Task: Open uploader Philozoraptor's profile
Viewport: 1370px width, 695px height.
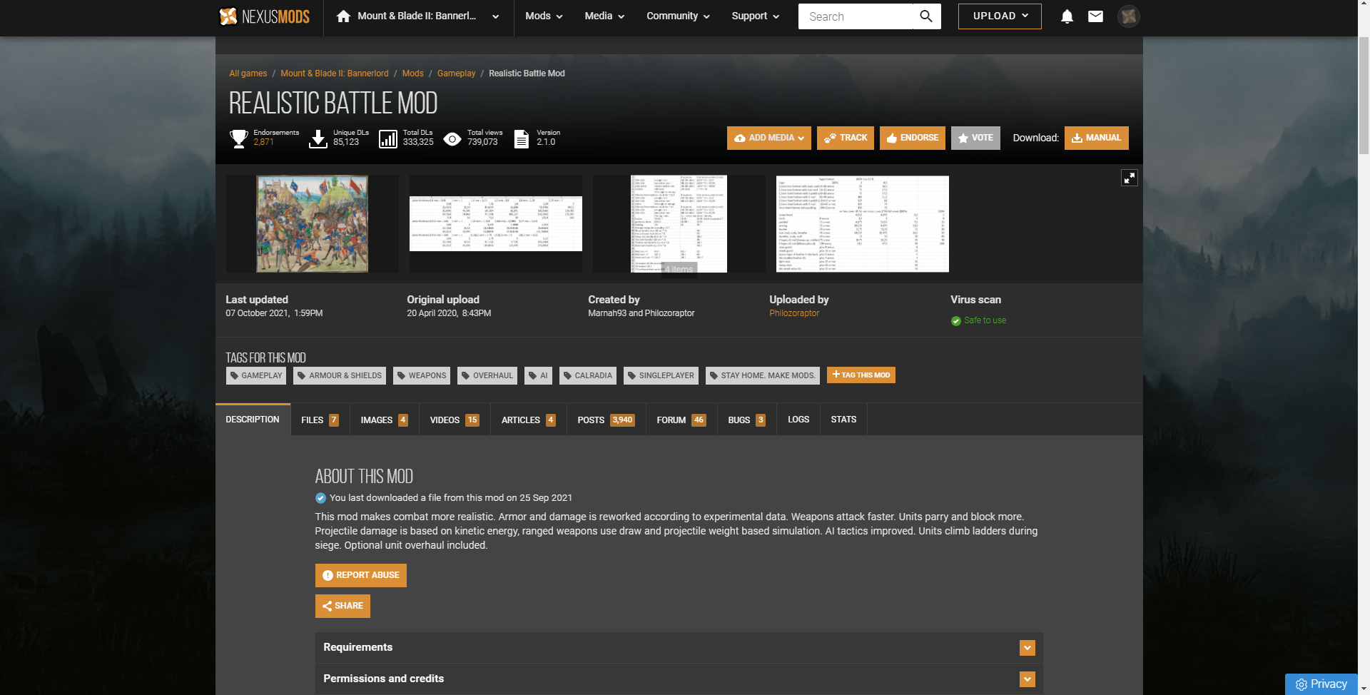Action: pos(794,313)
